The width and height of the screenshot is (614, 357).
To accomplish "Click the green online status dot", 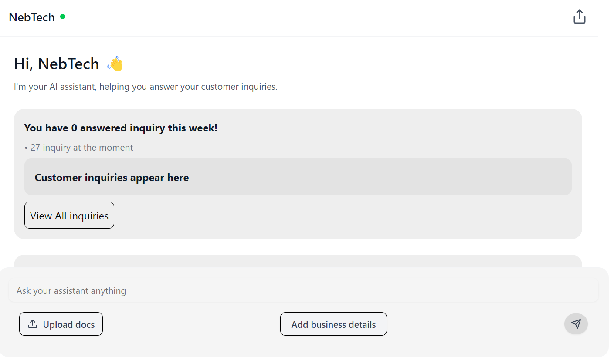I will click(x=63, y=17).
